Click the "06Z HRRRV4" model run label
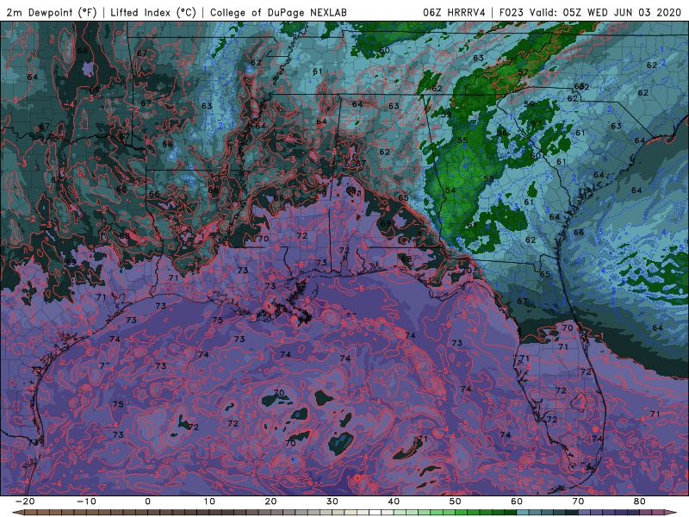The image size is (689, 517). tap(454, 12)
